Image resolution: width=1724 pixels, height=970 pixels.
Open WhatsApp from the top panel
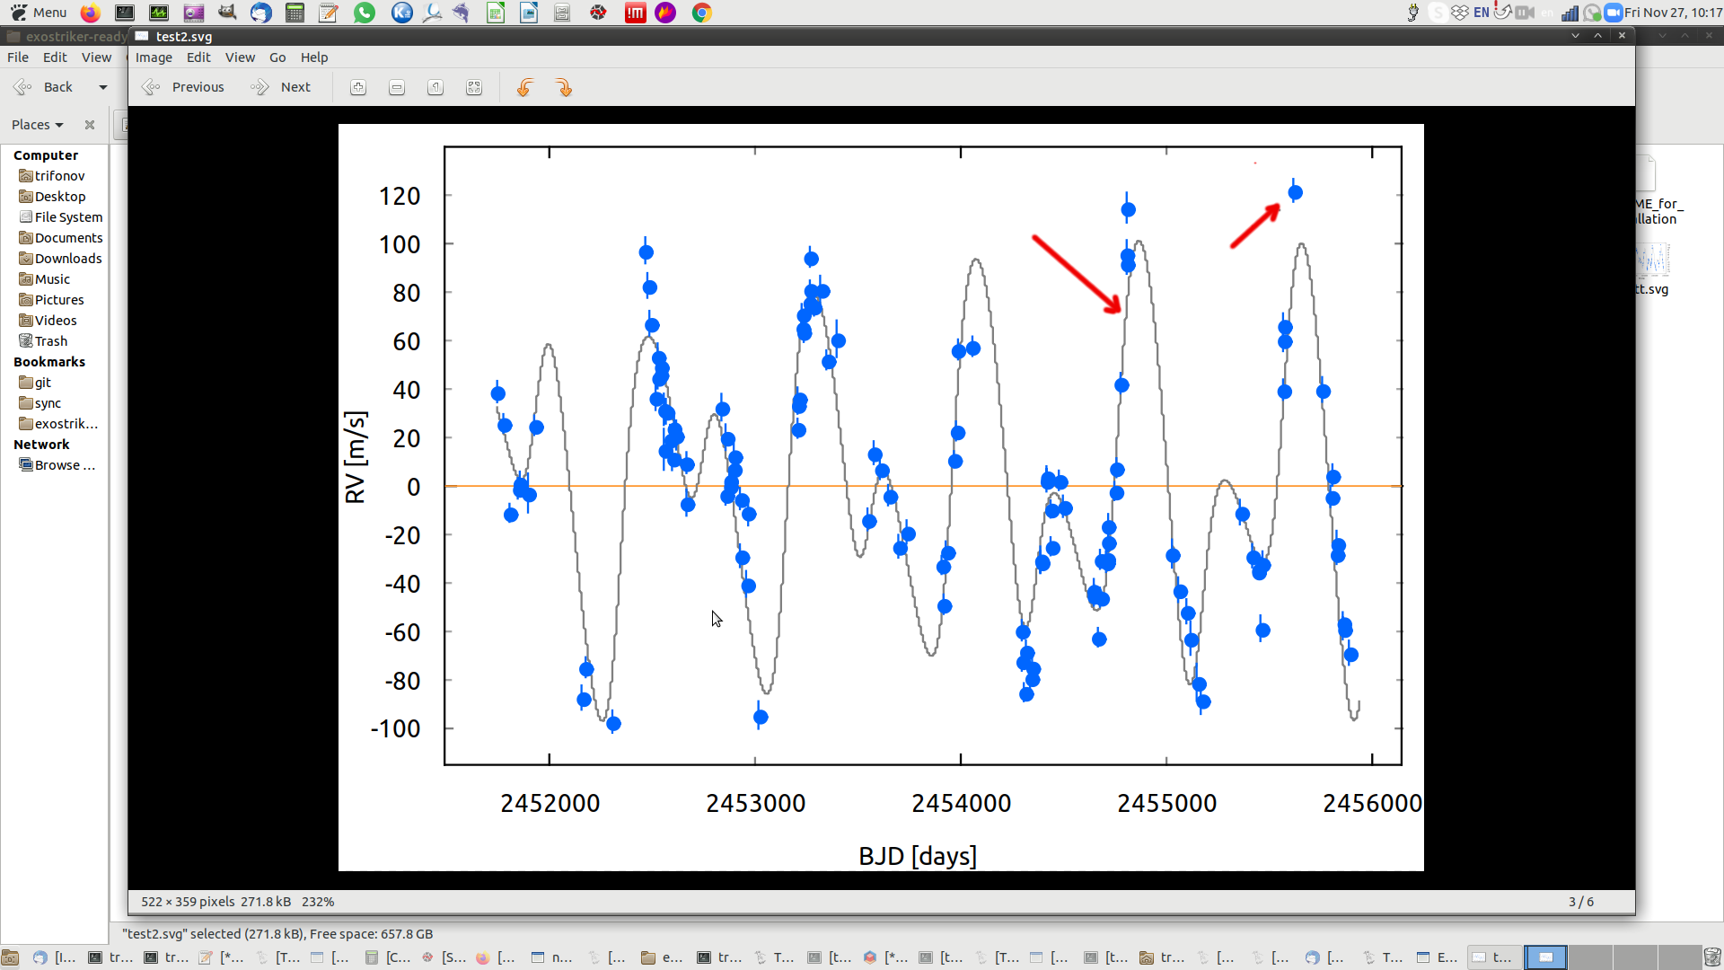point(365,13)
